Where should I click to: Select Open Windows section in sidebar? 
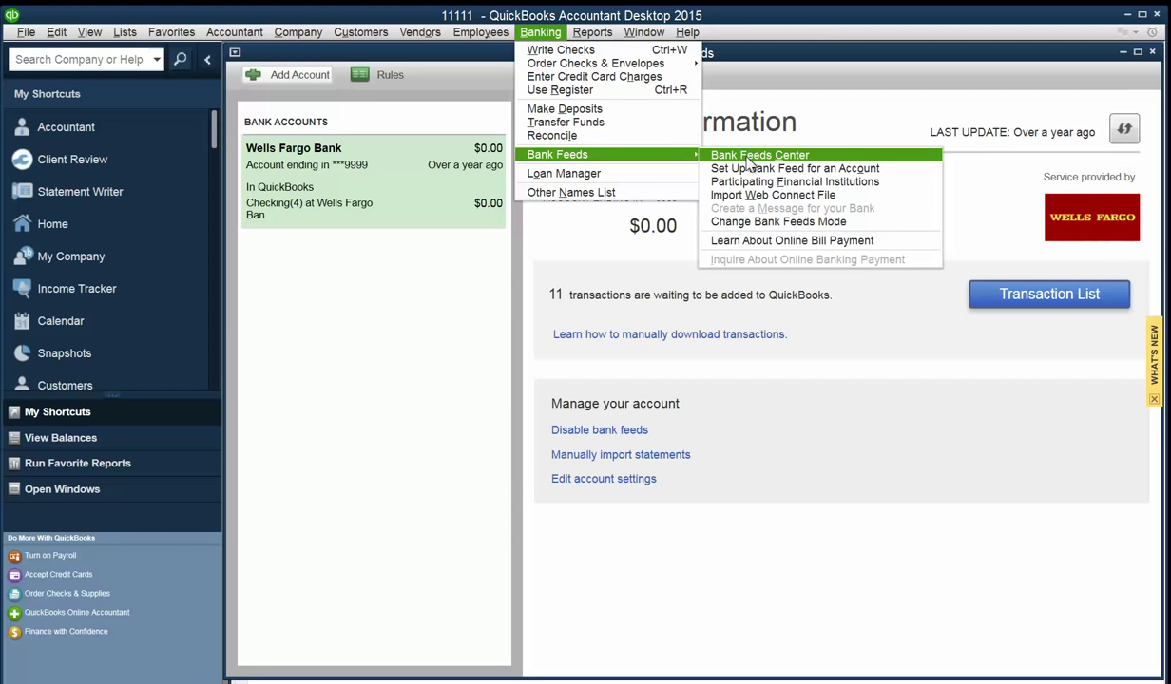110,489
